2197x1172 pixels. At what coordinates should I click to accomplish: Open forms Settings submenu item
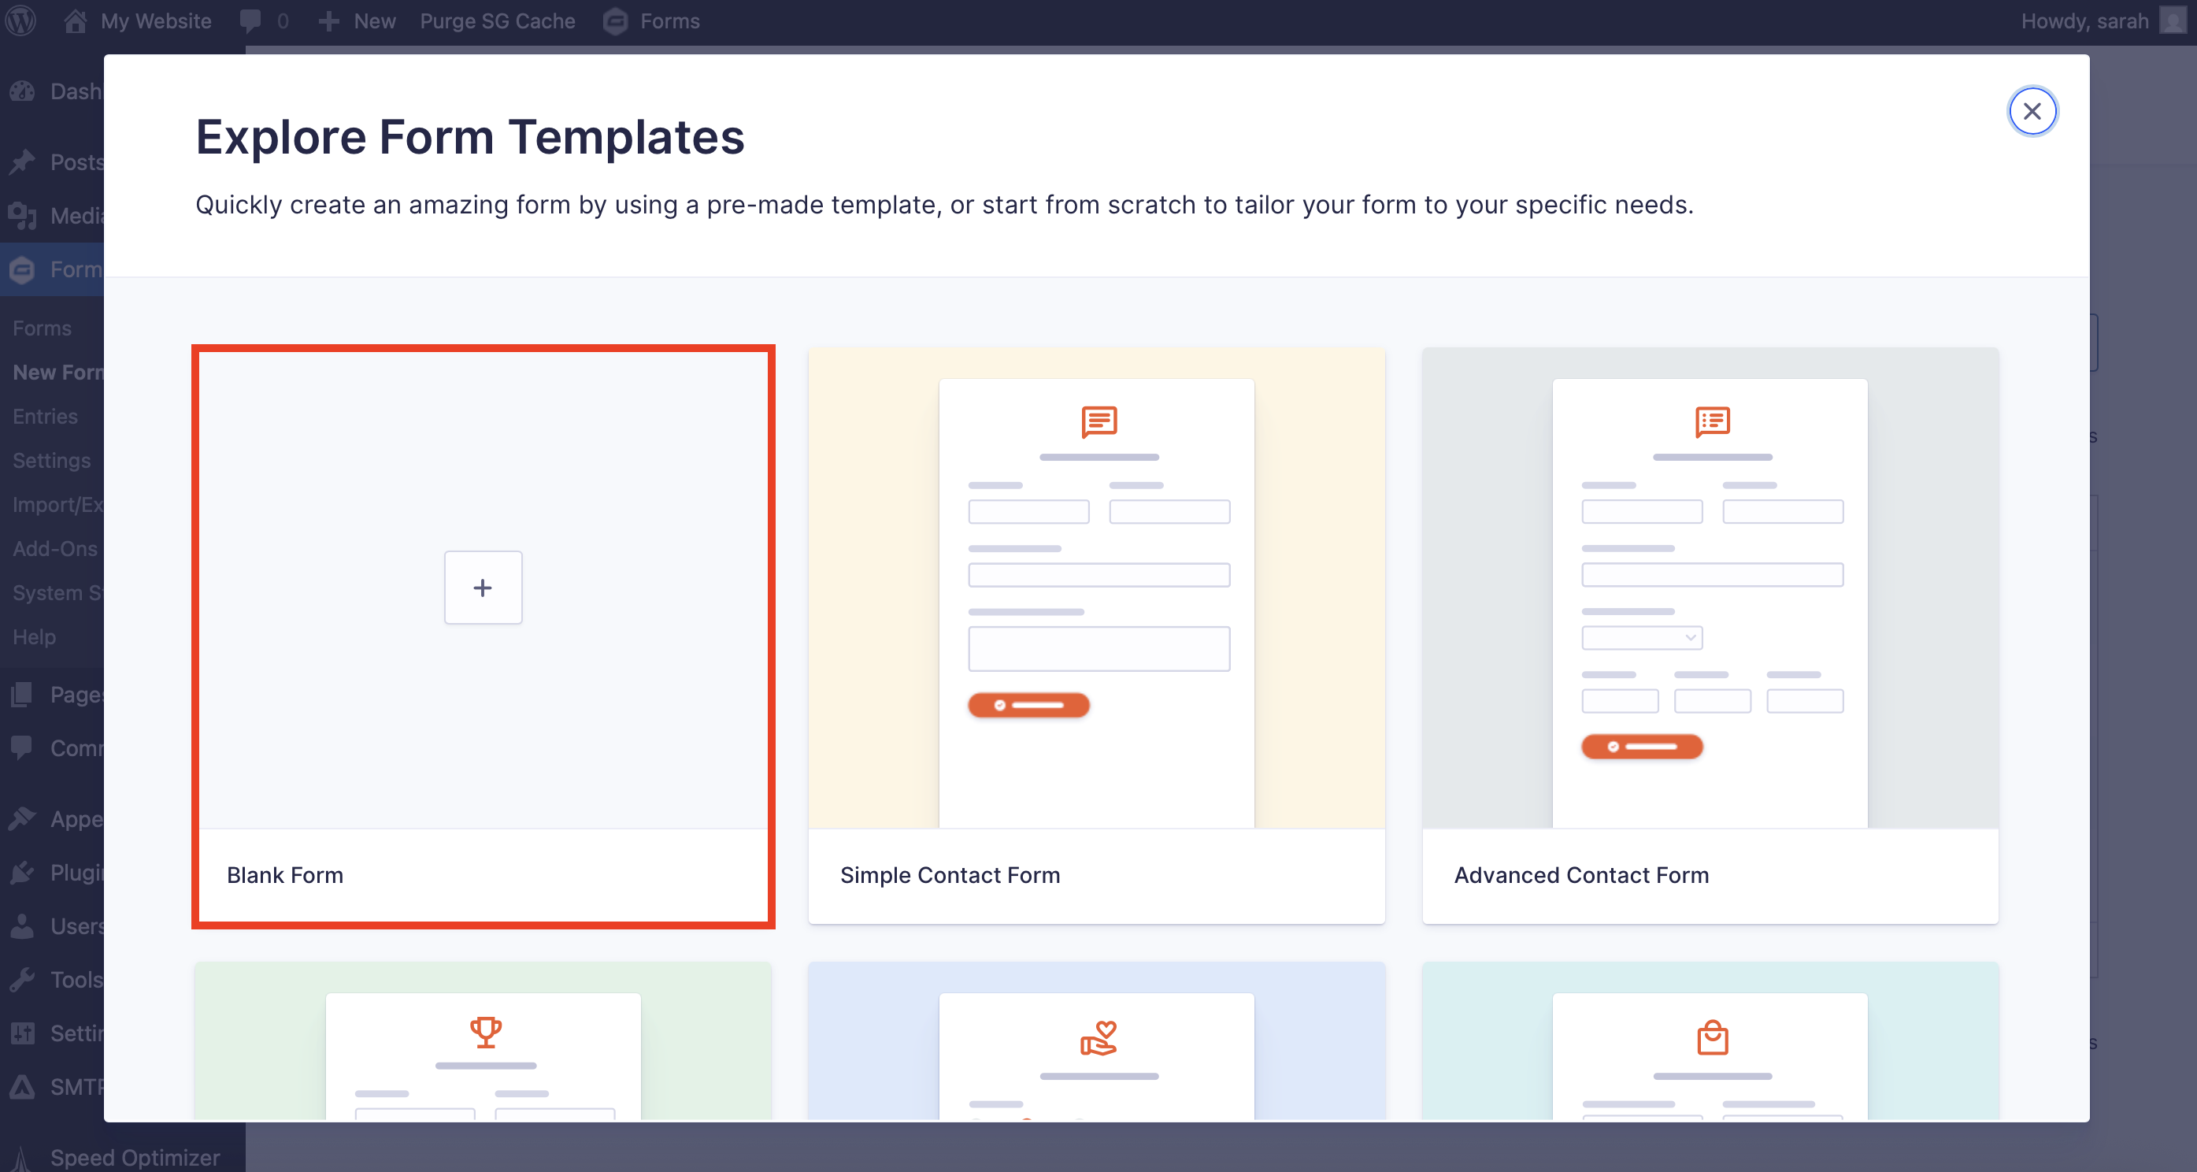(51, 461)
